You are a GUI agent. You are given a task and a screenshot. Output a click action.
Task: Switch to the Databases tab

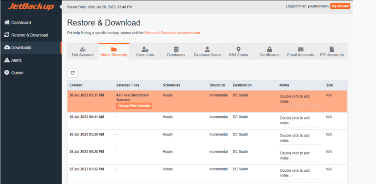pos(176,51)
